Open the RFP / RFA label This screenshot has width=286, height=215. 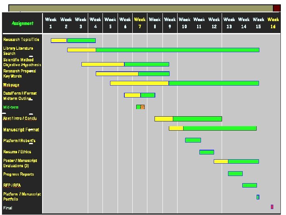point(12,185)
